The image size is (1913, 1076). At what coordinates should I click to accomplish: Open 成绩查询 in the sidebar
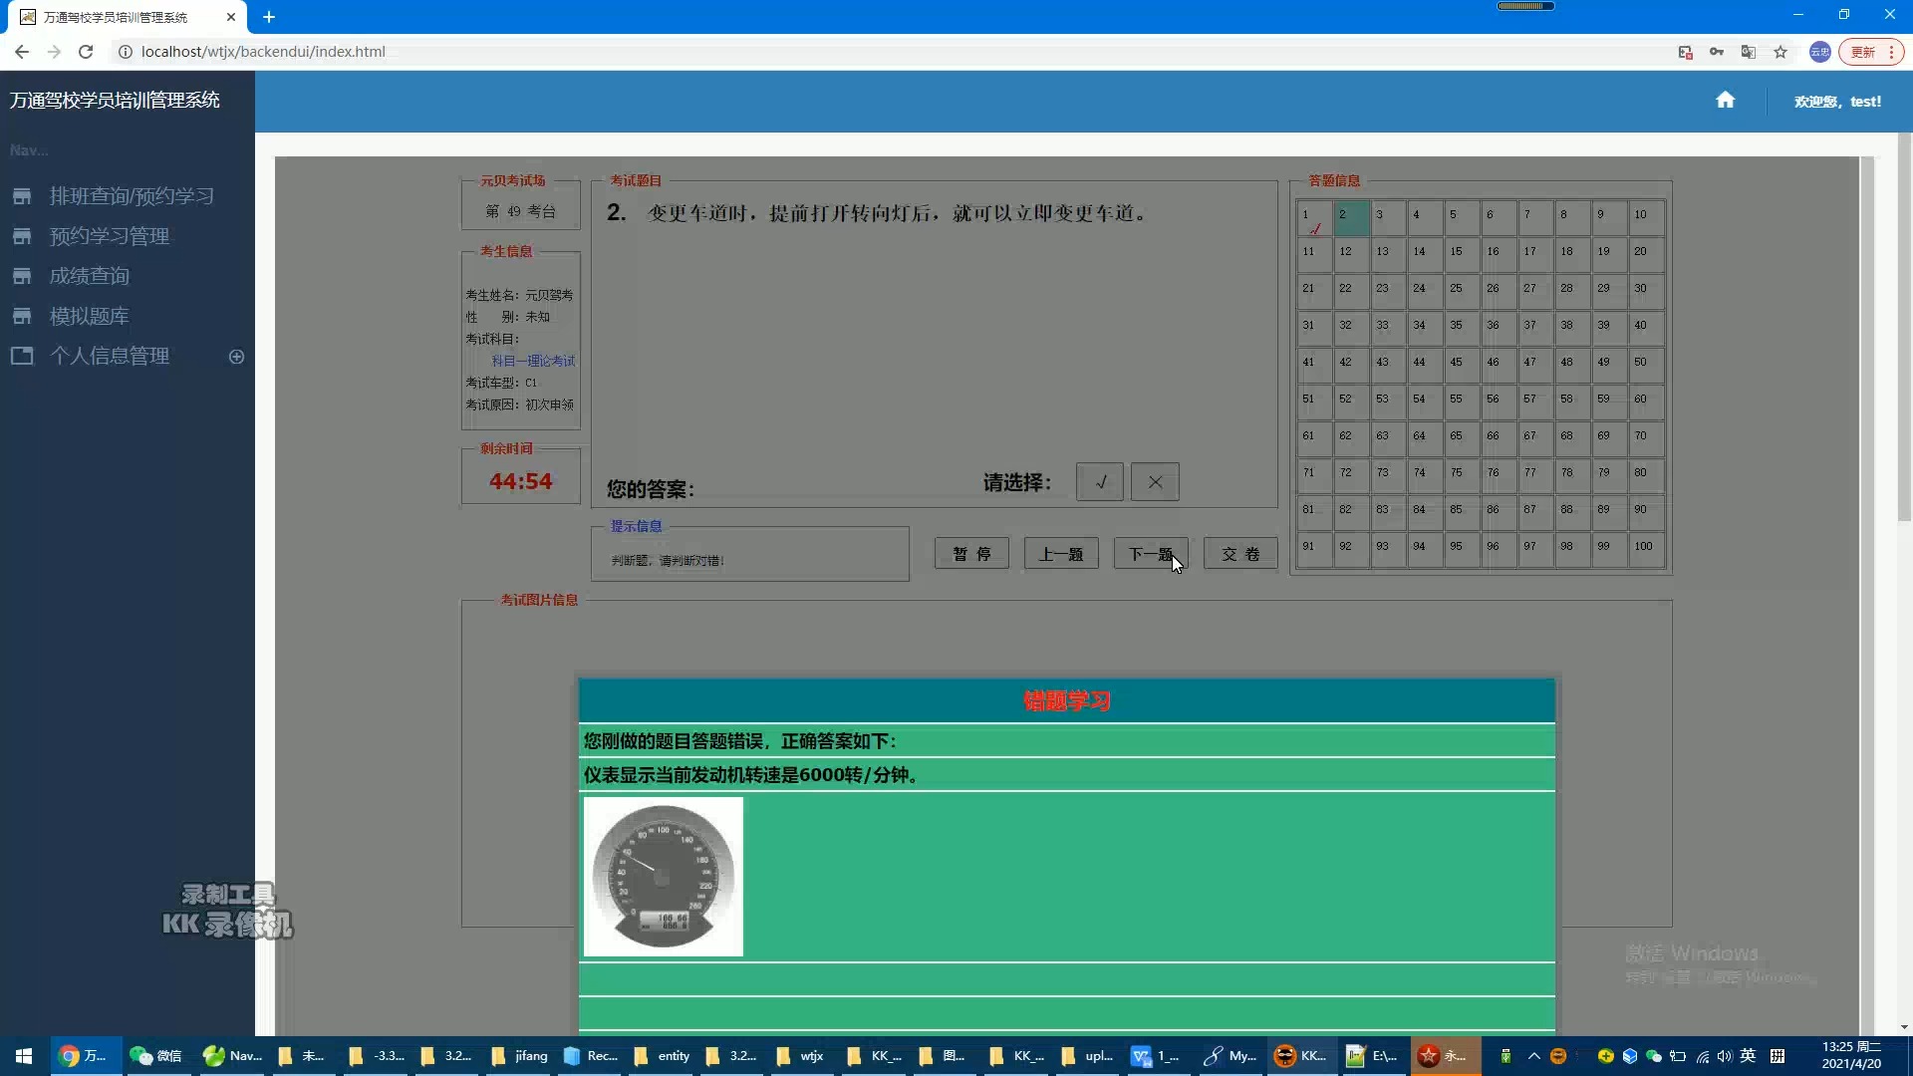(x=90, y=276)
